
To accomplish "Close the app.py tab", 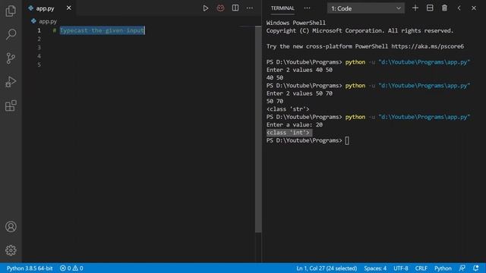I will pos(69,8).
